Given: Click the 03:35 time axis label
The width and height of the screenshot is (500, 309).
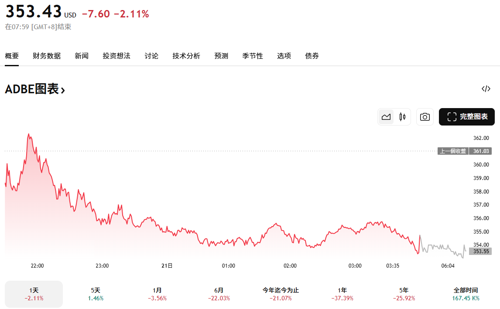Looking at the screenshot, I should click(x=393, y=266).
